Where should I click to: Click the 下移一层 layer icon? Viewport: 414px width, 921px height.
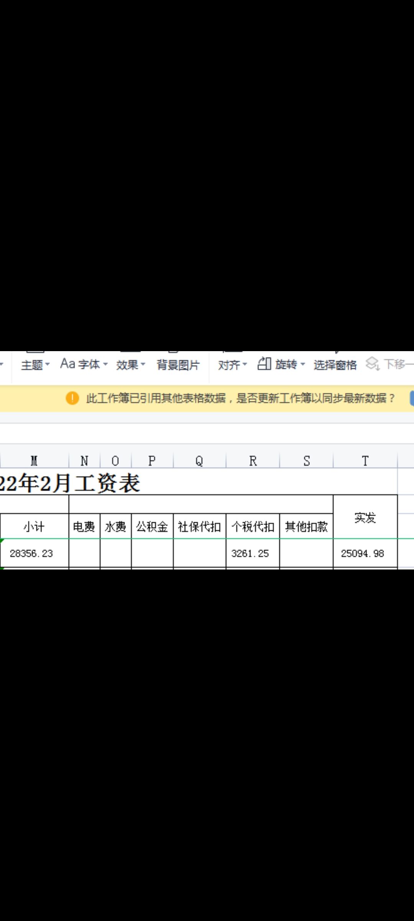(x=372, y=364)
